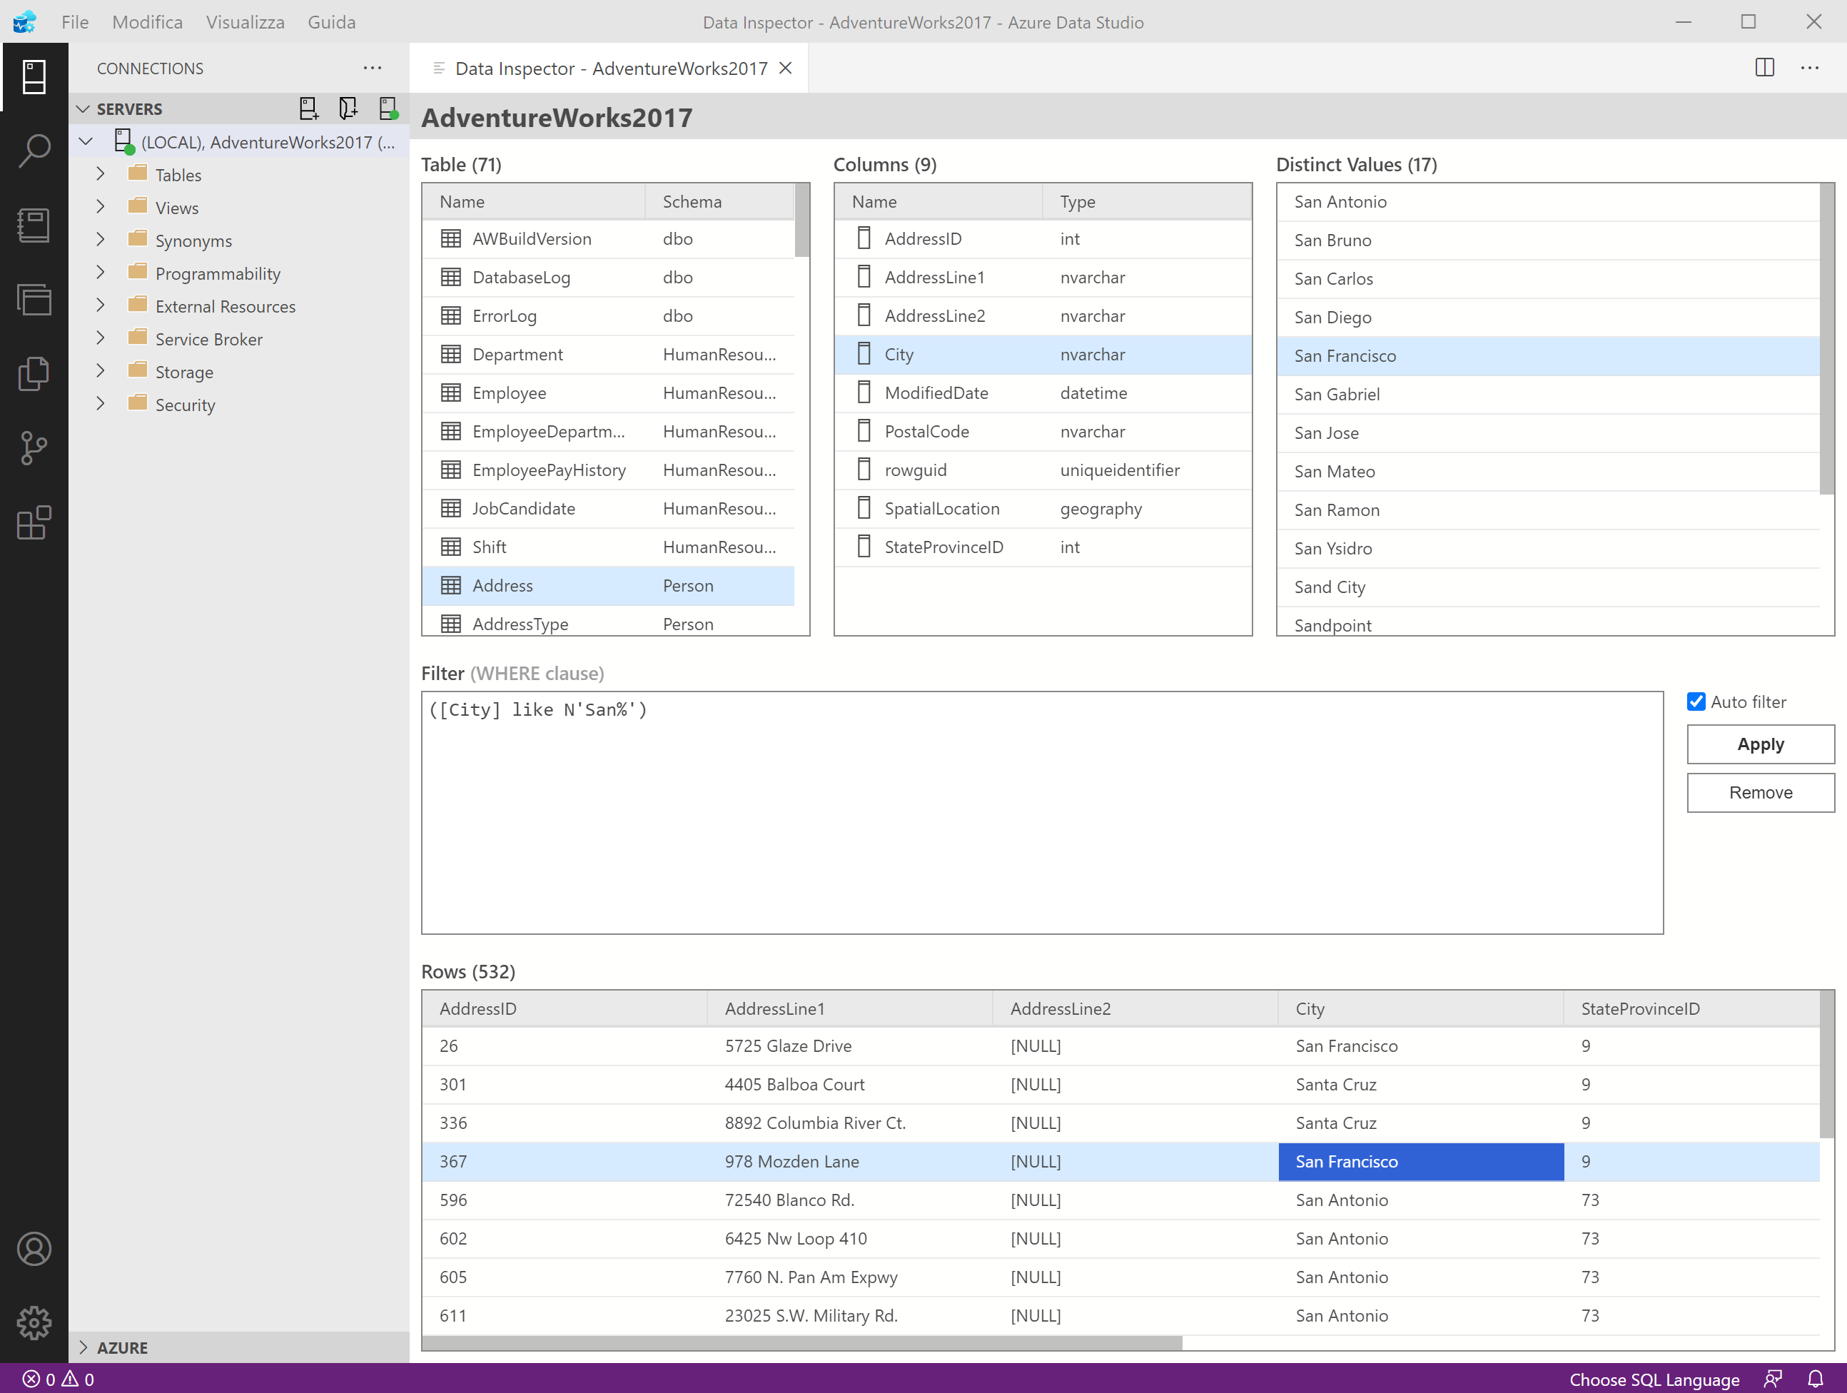Image resolution: width=1847 pixels, height=1393 pixels.
Task: Open the Modifica menu
Action: pyautogui.click(x=147, y=23)
